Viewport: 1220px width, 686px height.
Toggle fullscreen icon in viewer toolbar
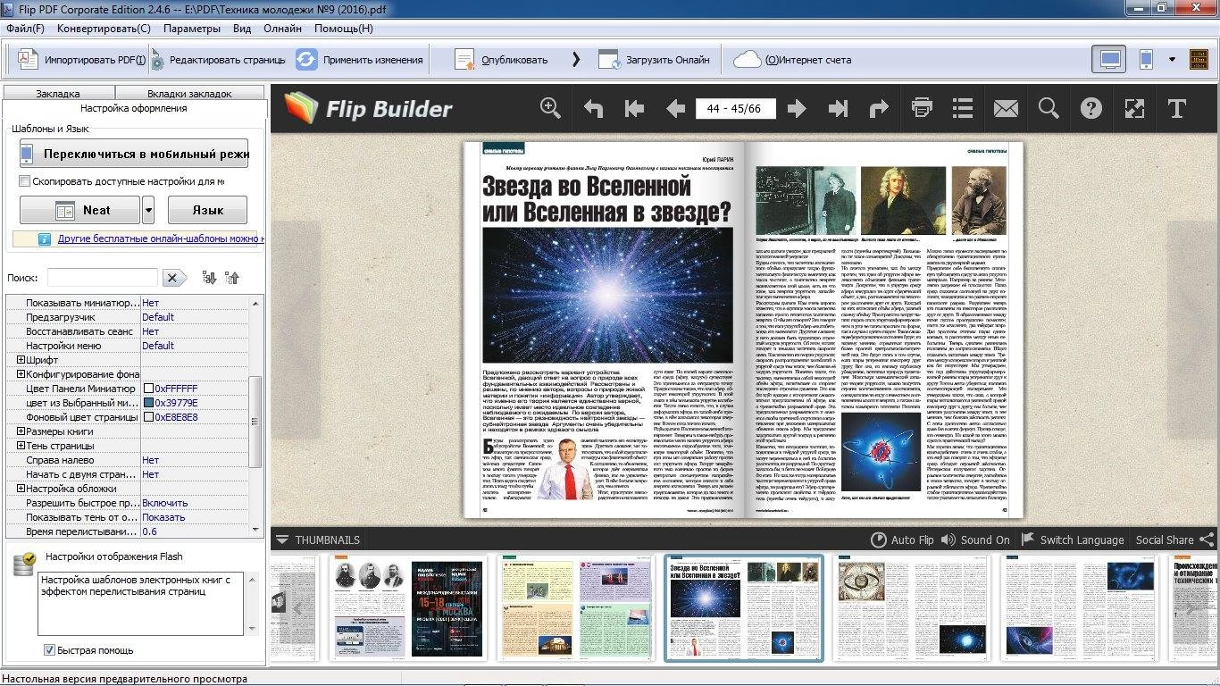click(x=1134, y=109)
